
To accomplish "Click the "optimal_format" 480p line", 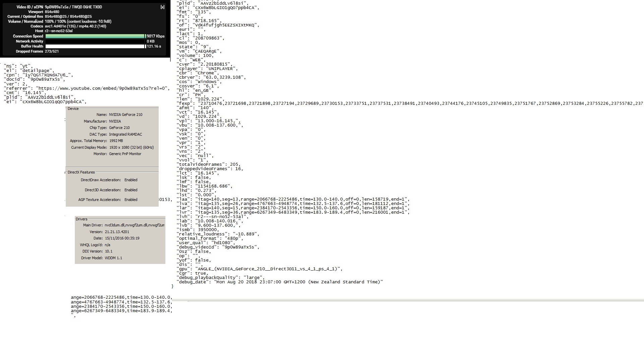I will (209, 238).
